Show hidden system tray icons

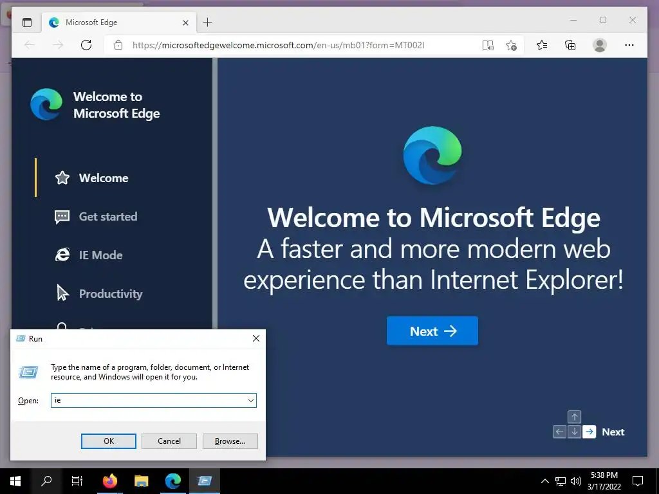pyautogui.click(x=544, y=481)
